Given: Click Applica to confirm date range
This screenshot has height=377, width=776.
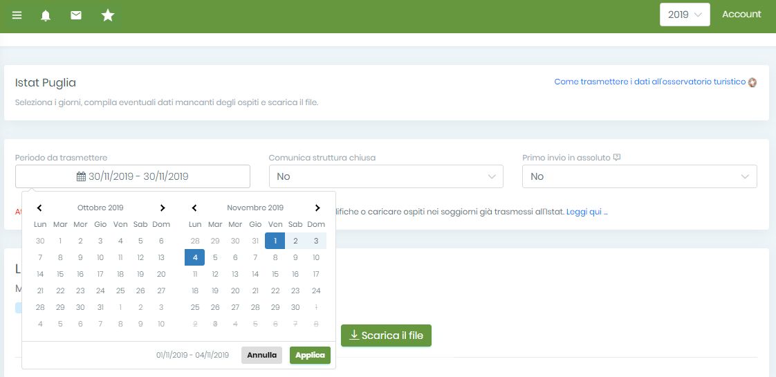Looking at the screenshot, I should (x=311, y=356).
